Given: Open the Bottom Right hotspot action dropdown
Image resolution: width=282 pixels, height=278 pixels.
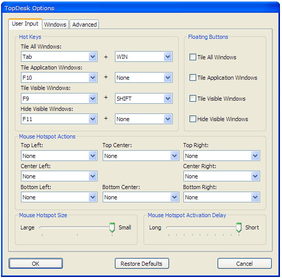Looking at the screenshot, I should coord(222,197).
